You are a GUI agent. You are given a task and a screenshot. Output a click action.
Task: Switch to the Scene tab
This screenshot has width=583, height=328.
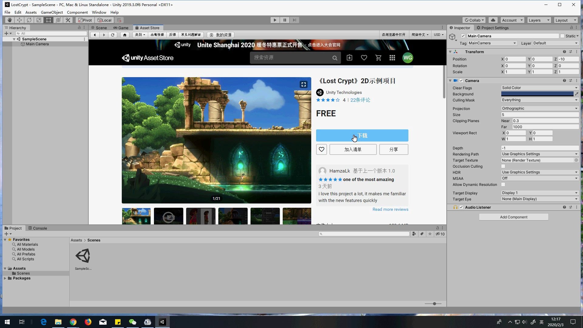99,28
